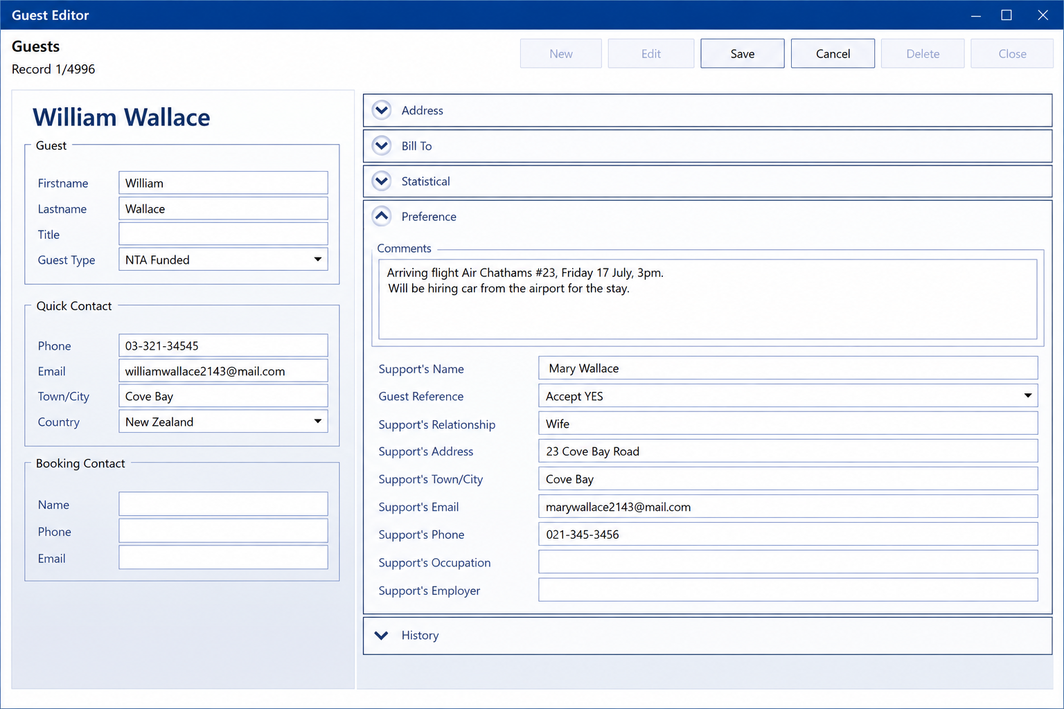Open the Country dropdown arrow
Screen dimensions: 1064x709
(317, 422)
